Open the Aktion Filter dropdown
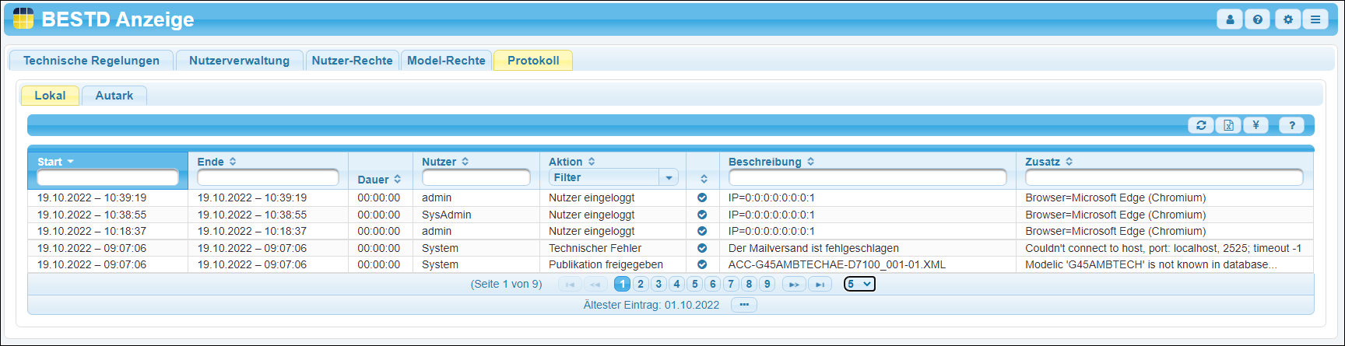The image size is (1345, 346). point(613,177)
